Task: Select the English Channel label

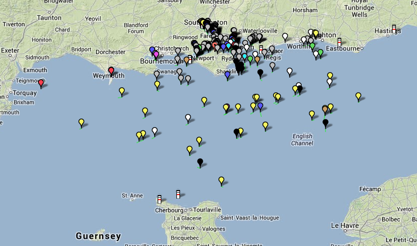Action: click(x=302, y=140)
